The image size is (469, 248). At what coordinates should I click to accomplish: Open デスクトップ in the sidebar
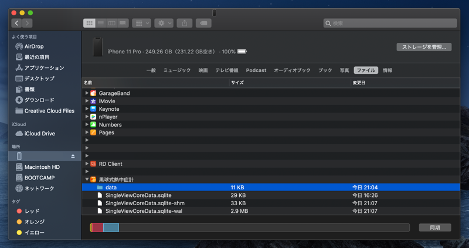point(45,79)
